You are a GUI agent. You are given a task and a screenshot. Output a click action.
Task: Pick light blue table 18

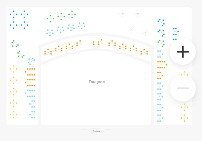click(x=50, y=32)
